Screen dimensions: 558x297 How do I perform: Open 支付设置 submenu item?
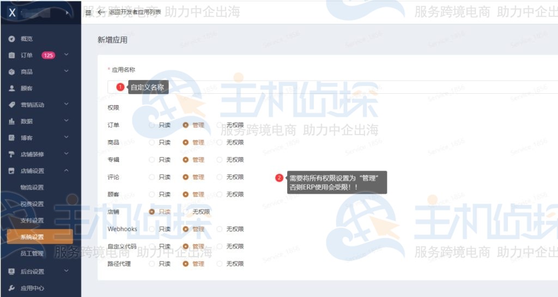32,221
